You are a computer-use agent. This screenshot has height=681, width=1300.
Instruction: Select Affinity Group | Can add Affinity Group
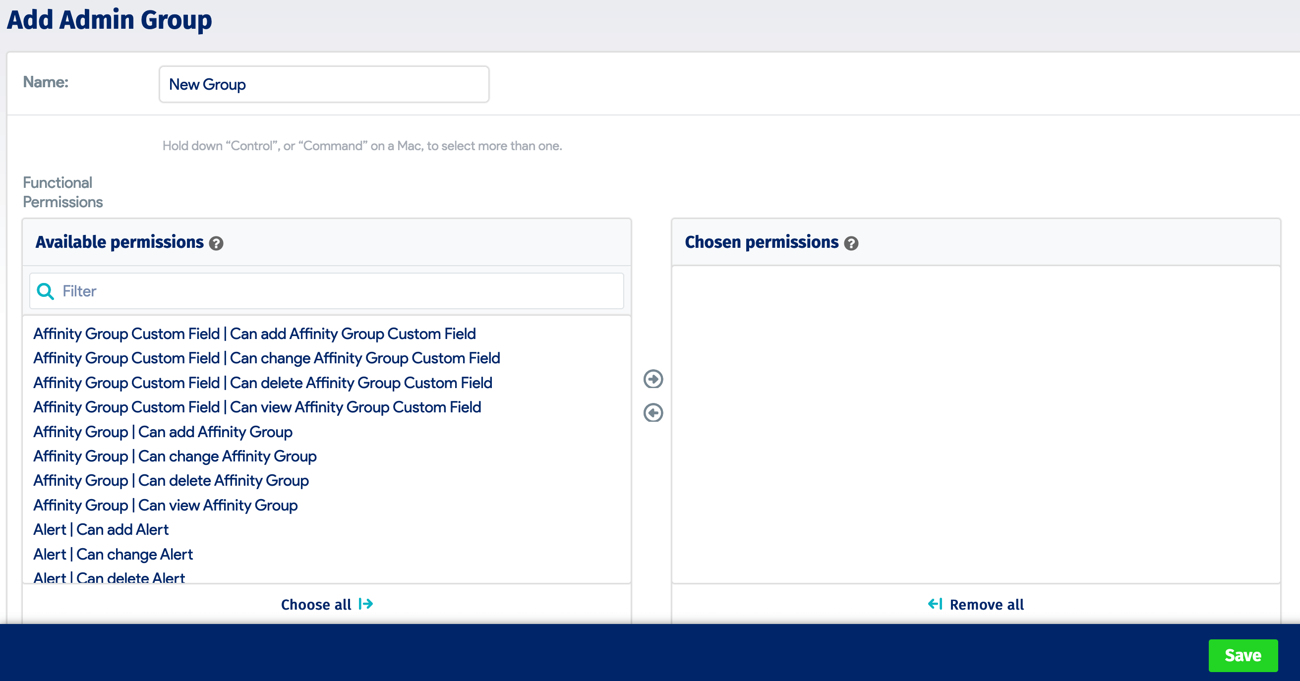[x=163, y=432]
